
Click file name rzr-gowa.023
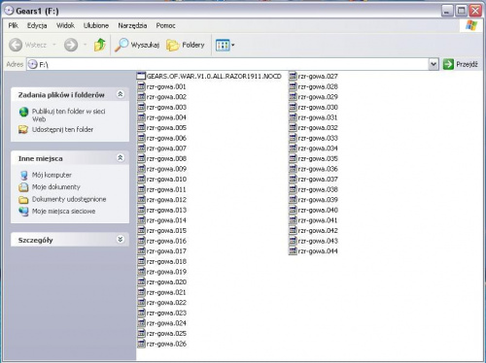point(166,313)
